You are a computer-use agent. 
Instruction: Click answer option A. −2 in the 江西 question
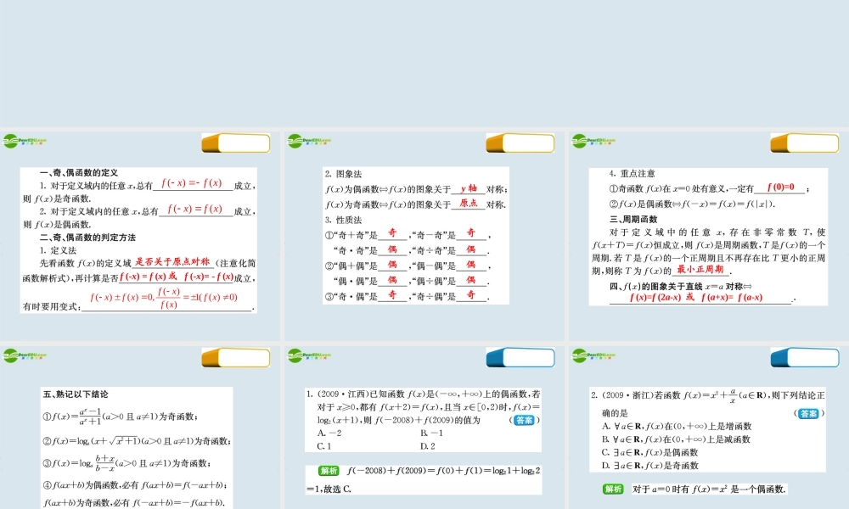tap(329, 433)
